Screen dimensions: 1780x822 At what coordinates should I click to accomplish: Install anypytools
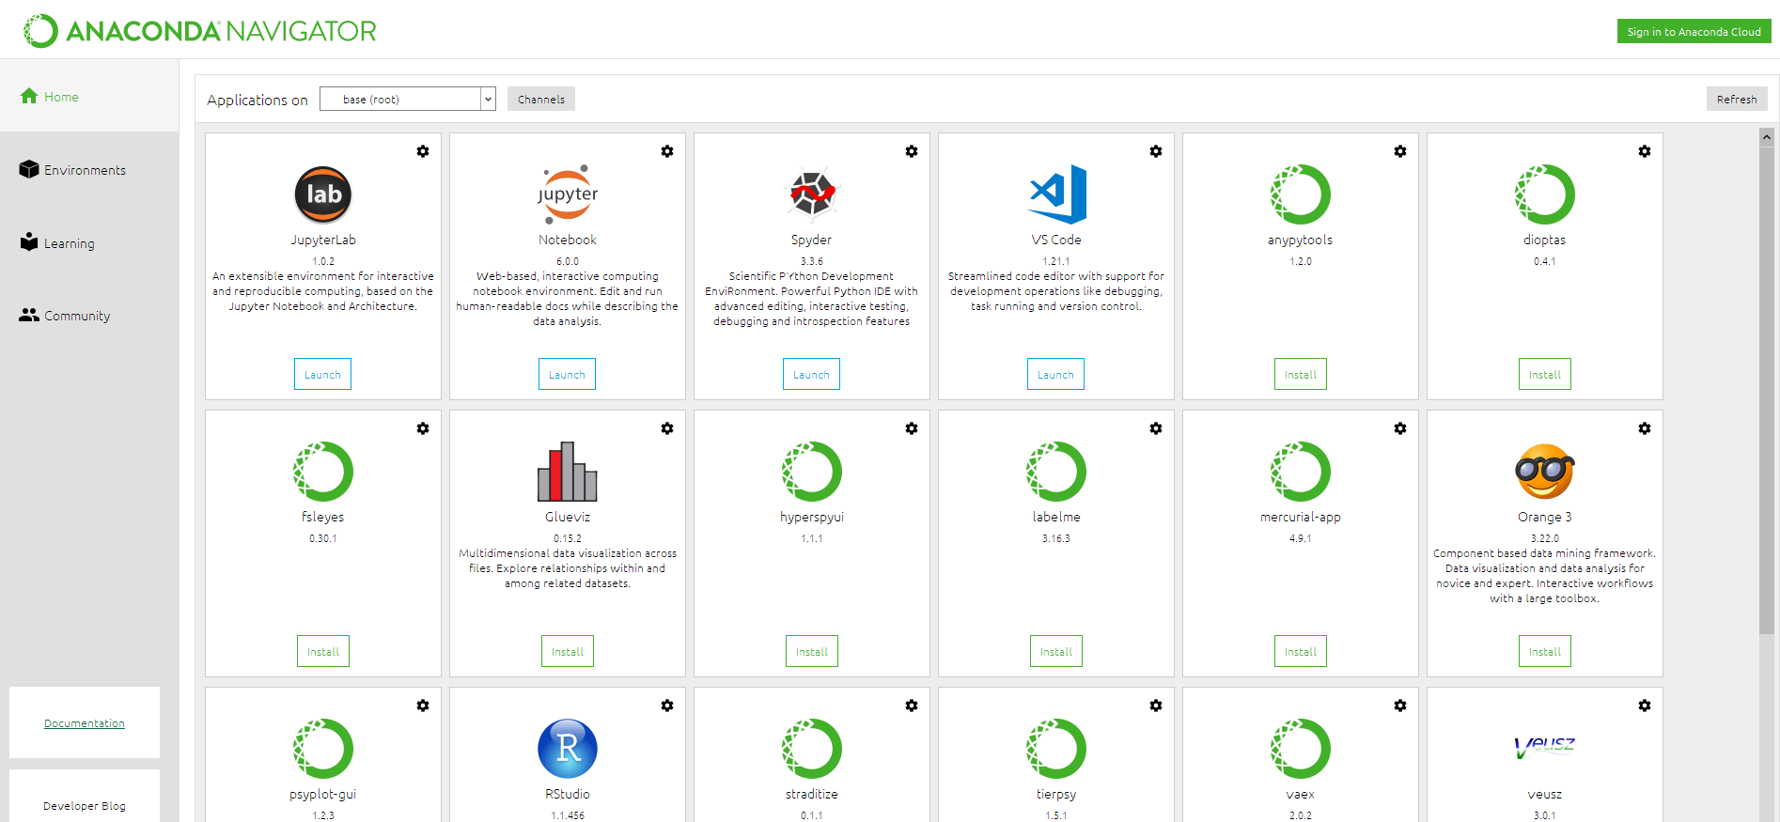coord(1301,374)
